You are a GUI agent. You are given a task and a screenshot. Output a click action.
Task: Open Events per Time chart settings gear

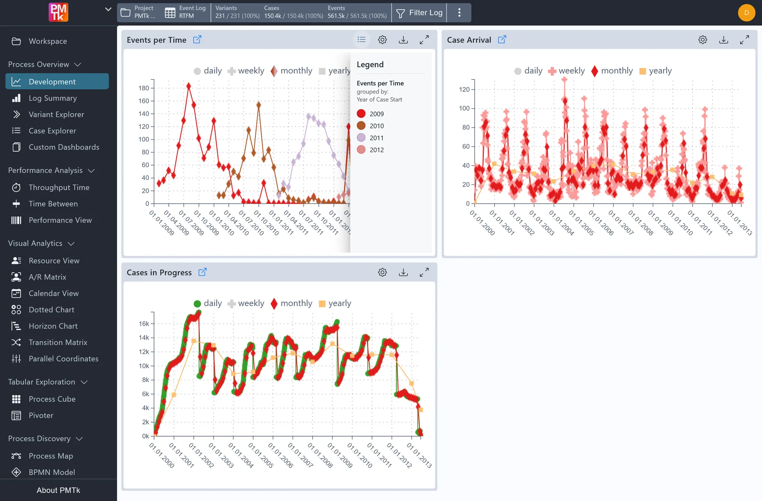tap(383, 40)
